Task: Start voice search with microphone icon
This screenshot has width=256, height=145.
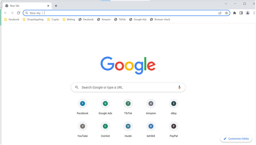Action: (179, 87)
